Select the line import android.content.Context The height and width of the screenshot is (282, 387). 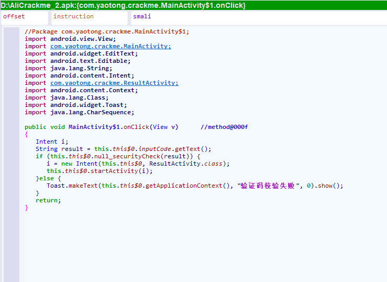(81, 90)
